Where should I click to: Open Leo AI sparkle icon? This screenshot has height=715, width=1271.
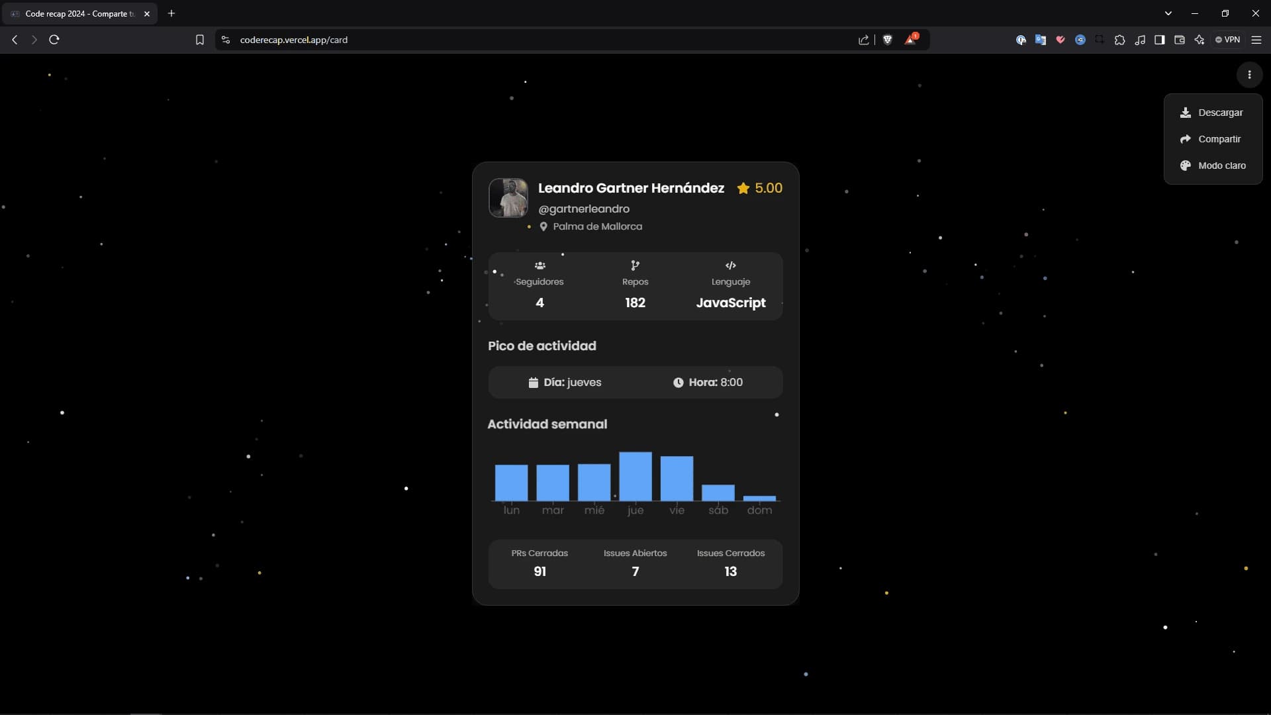pyautogui.click(x=1199, y=40)
